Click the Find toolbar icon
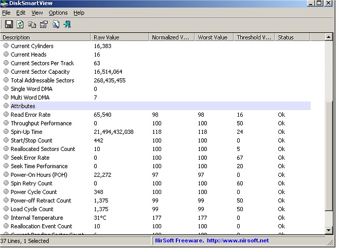This screenshot has height=249, width=338. pos(56,24)
